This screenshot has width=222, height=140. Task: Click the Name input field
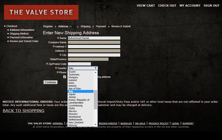coord(94,38)
